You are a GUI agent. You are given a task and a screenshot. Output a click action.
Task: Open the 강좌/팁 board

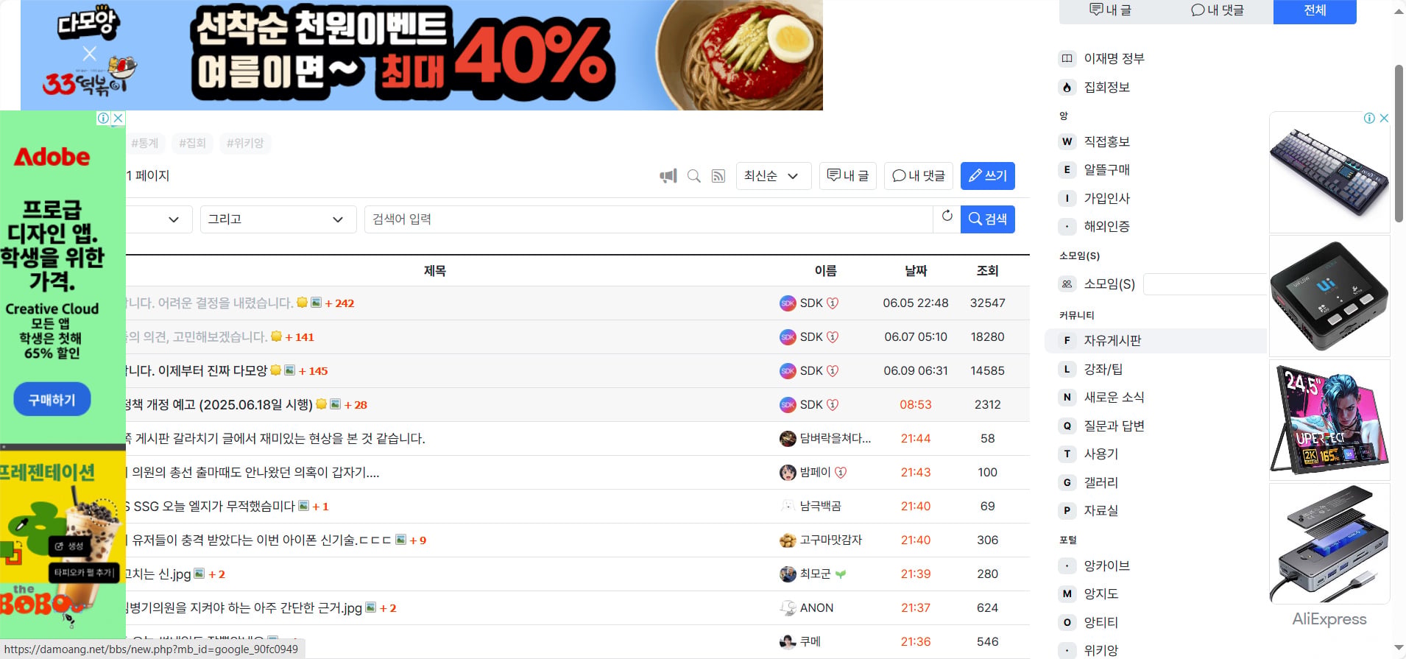pos(1103,369)
